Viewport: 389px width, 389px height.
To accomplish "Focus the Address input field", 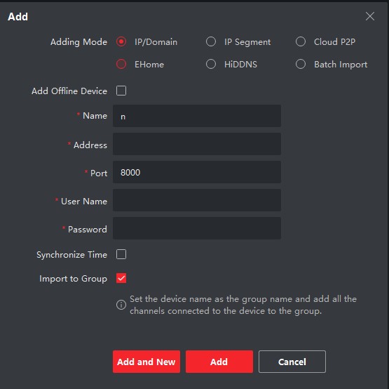I will coord(197,144).
